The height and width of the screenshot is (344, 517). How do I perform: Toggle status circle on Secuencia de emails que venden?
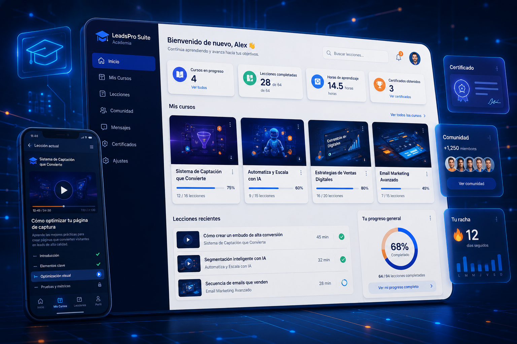[x=344, y=283]
